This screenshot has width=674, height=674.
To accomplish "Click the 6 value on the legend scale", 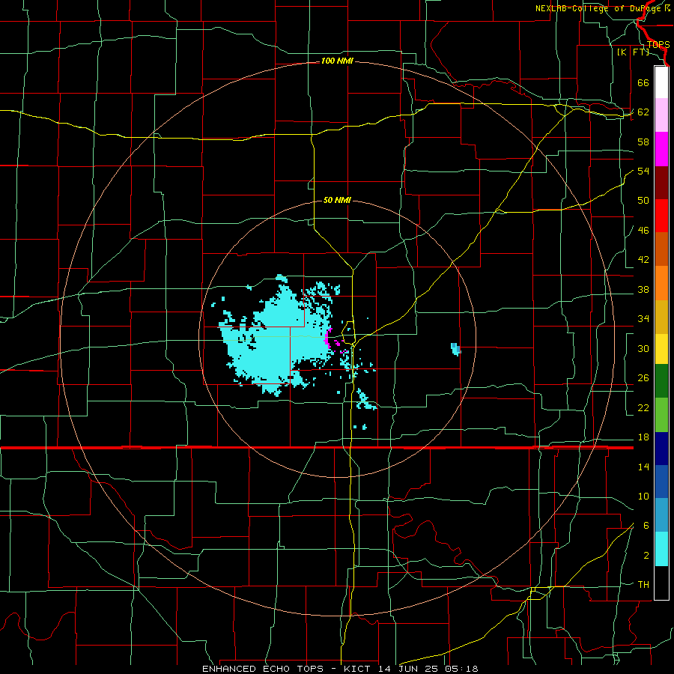I will 646,526.
